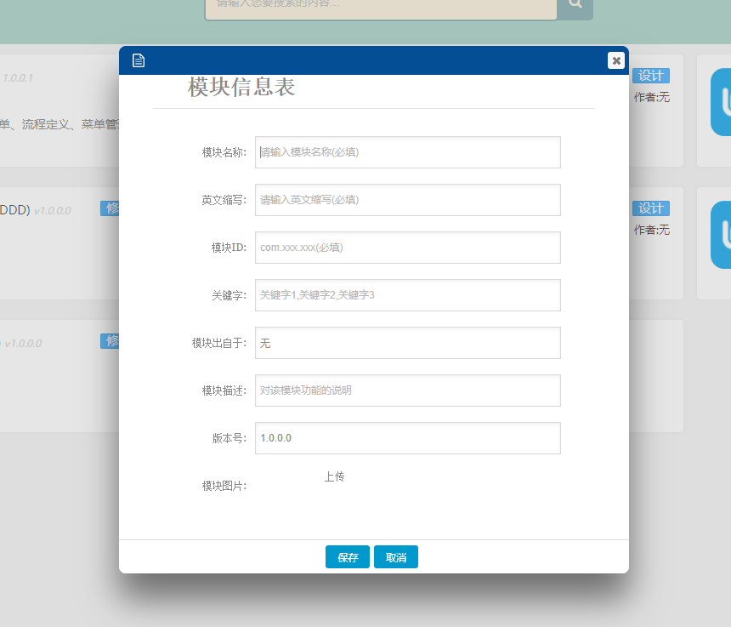Focus the 版本号 field showing 1.0.0.0
This screenshot has width=731, height=627.
[408, 438]
